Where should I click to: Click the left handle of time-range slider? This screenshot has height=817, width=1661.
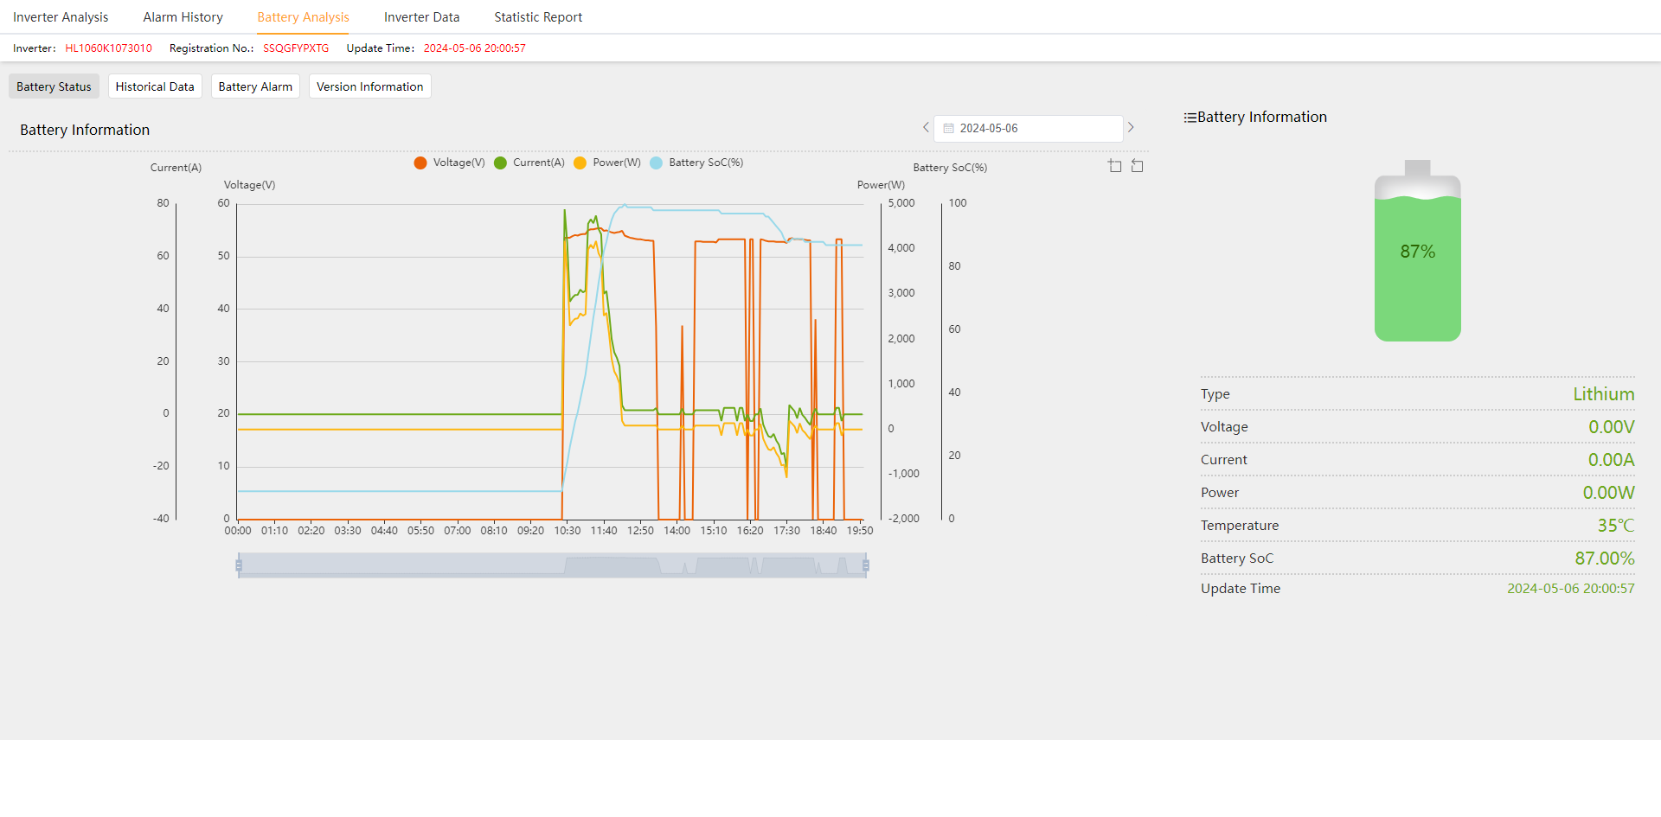pyautogui.click(x=239, y=565)
